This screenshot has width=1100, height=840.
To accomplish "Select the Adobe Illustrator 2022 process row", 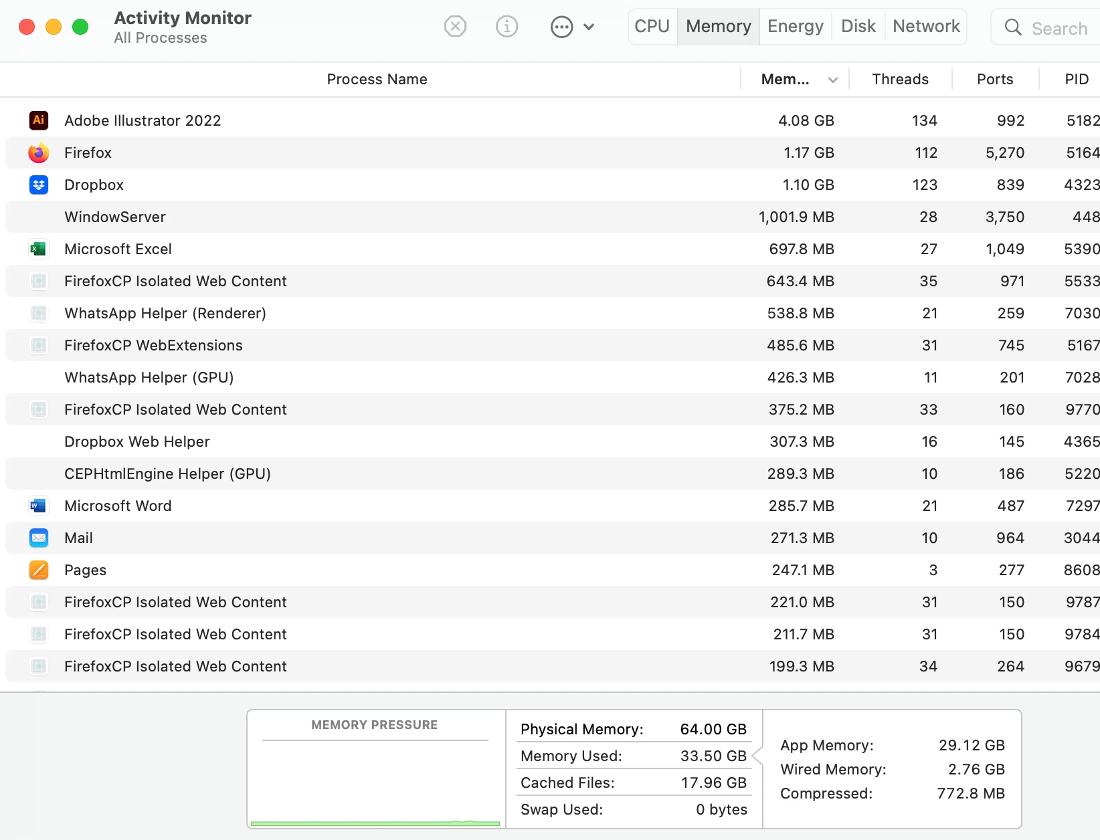I will click(553, 120).
